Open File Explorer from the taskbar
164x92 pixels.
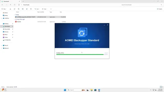click(x=92, y=90)
